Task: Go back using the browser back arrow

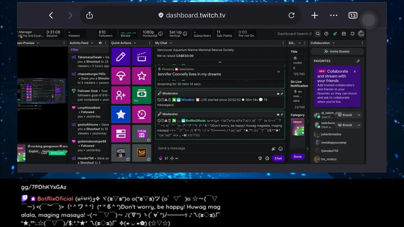Action: [51, 15]
